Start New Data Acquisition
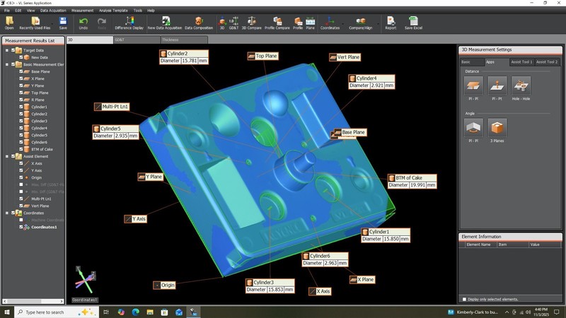The height and width of the screenshot is (318, 566). [x=165, y=23]
